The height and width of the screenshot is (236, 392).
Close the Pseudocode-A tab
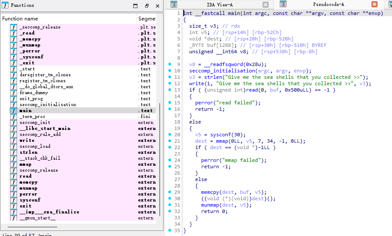[374, 5]
